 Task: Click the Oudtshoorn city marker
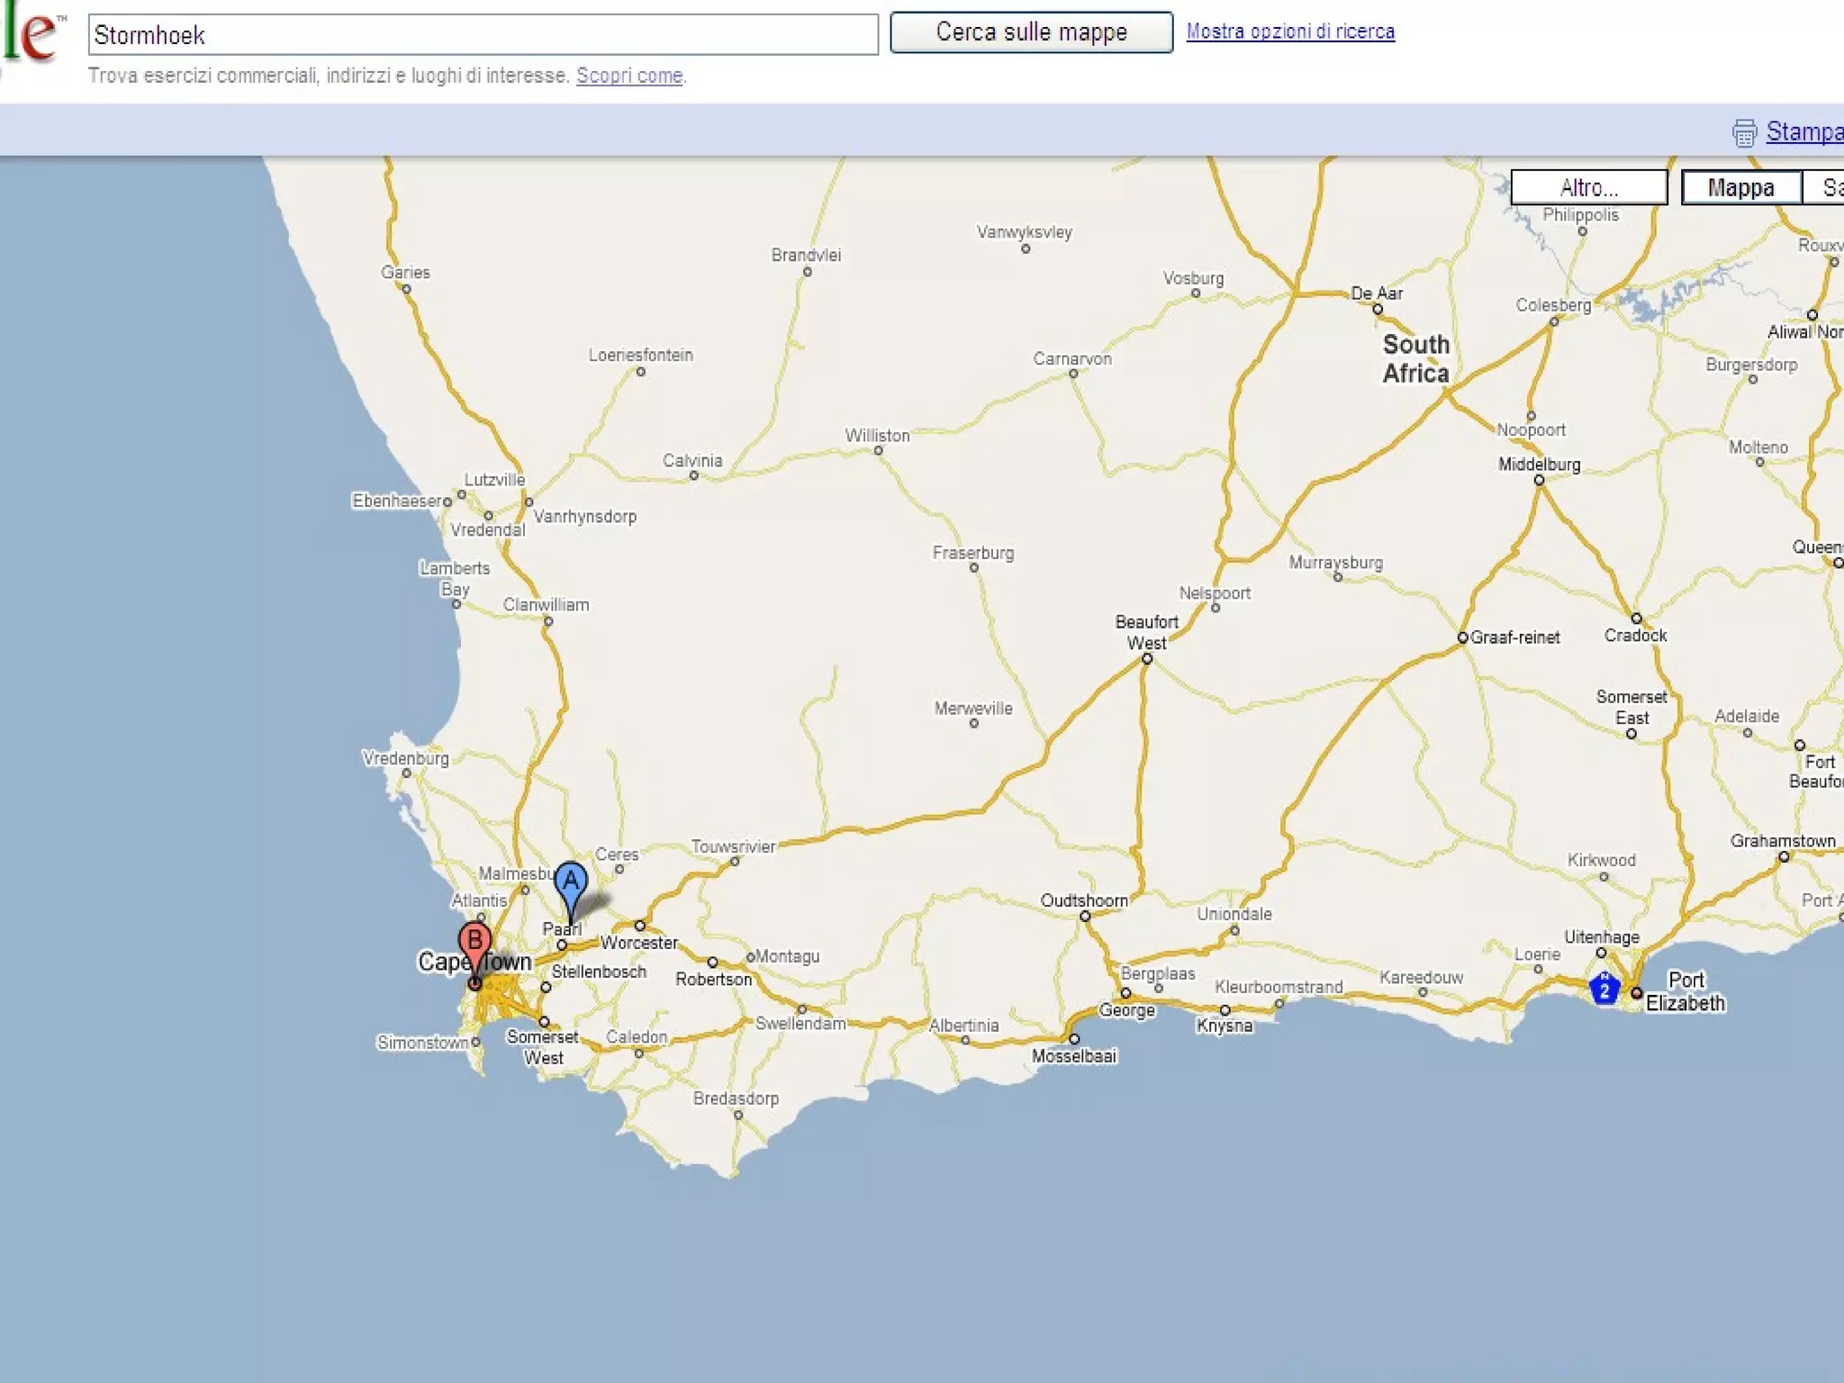coord(1085,917)
